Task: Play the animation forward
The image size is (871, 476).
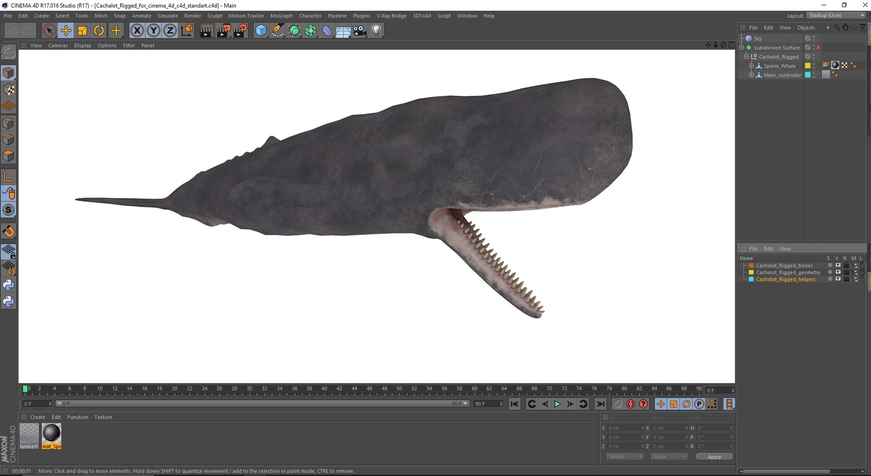Action: click(x=557, y=404)
